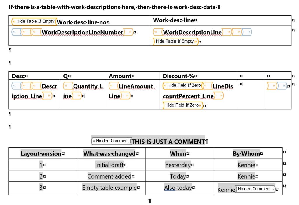Viewport: 299px width, 205px height.
Task: Place cursor in THIS IS JUST A COMMENT
Action: (x=168, y=142)
